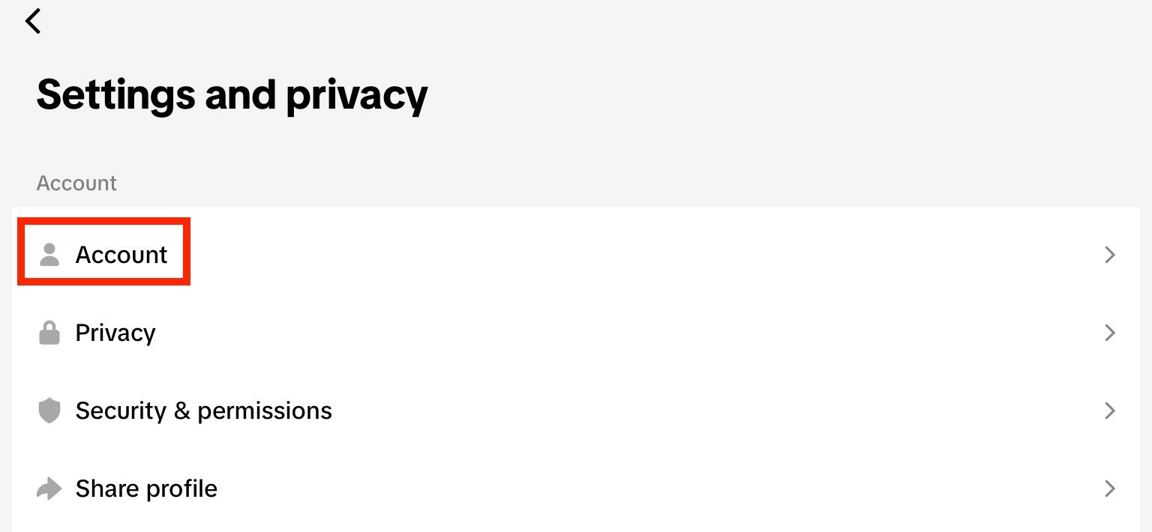Open the Account menu item label
The width and height of the screenshot is (1152, 532).
(x=121, y=255)
